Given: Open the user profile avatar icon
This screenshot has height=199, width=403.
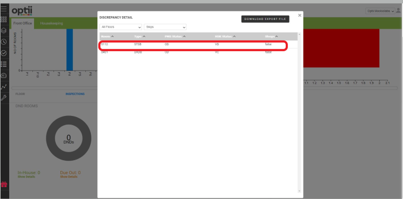Looking at the screenshot, I should tap(399, 10).
